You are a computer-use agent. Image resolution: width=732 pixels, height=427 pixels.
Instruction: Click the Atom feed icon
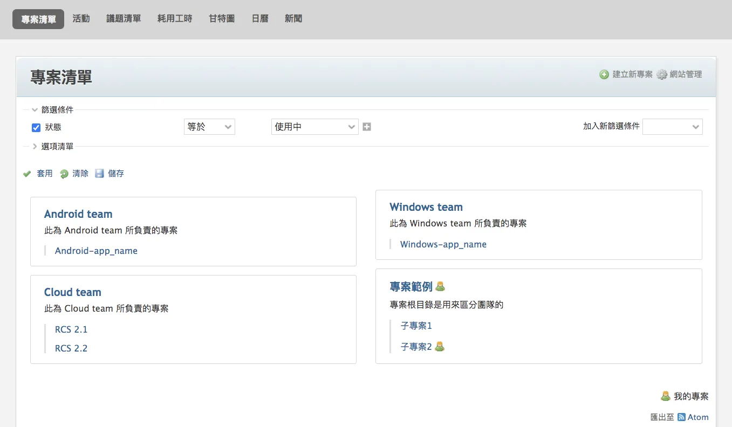pyautogui.click(x=681, y=417)
